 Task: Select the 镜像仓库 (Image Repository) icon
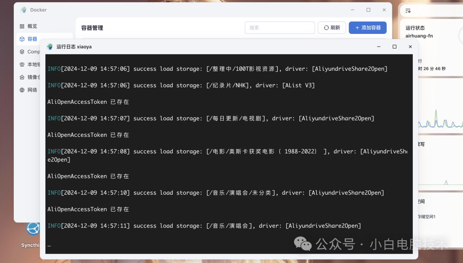coord(22,77)
